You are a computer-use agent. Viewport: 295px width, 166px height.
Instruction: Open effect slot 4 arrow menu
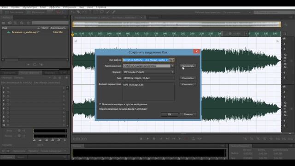point(64,101)
